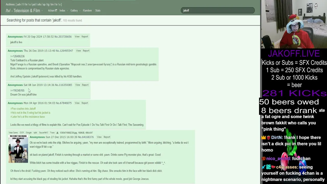
Task: Open the 1395474988239.jpg filename link
Action: point(68,133)
